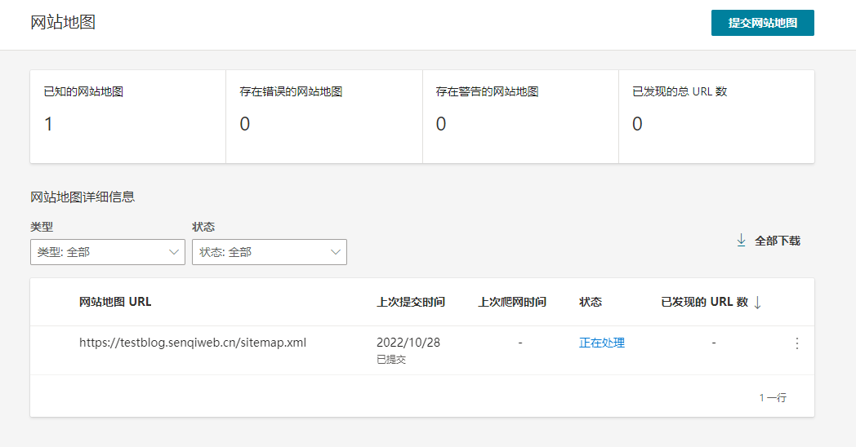Click the 上次提交时间 column header
This screenshot has height=447, width=856.
pos(411,302)
